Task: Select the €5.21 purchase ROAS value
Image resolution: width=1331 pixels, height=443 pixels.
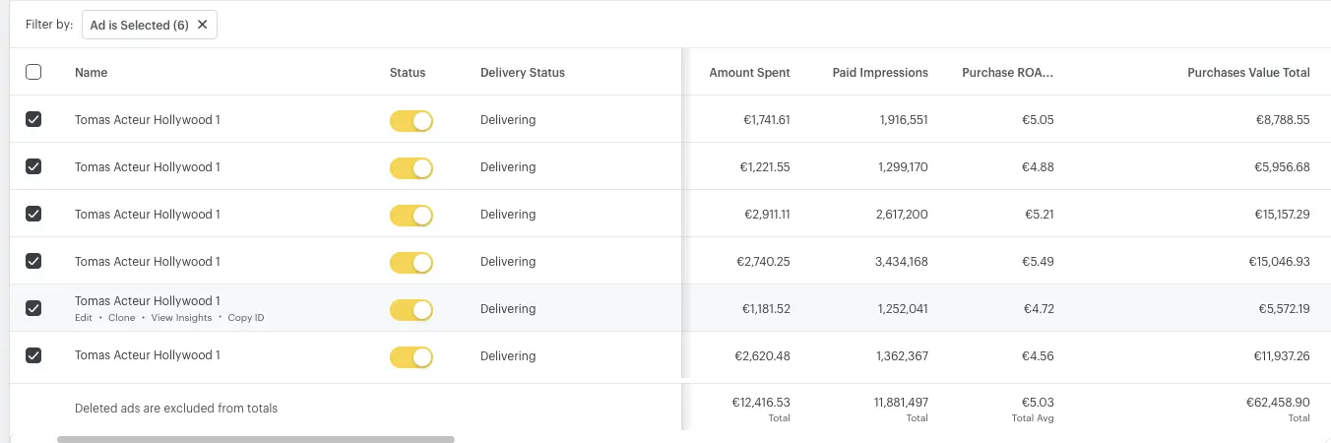Action: [x=1039, y=215]
